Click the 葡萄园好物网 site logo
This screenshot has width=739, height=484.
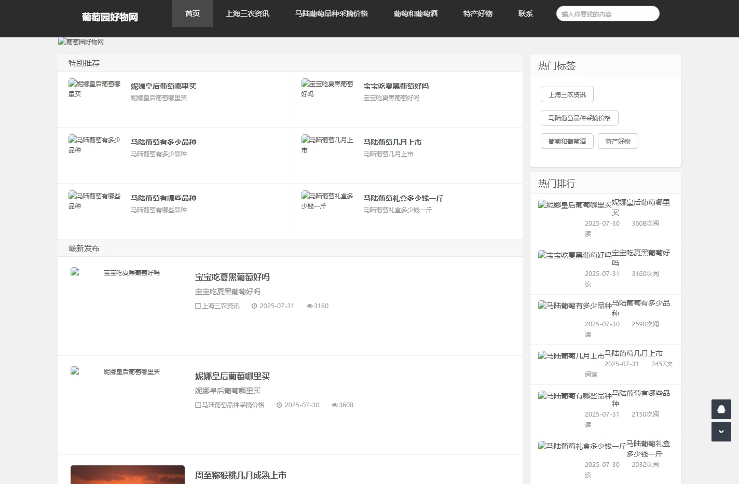(110, 17)
